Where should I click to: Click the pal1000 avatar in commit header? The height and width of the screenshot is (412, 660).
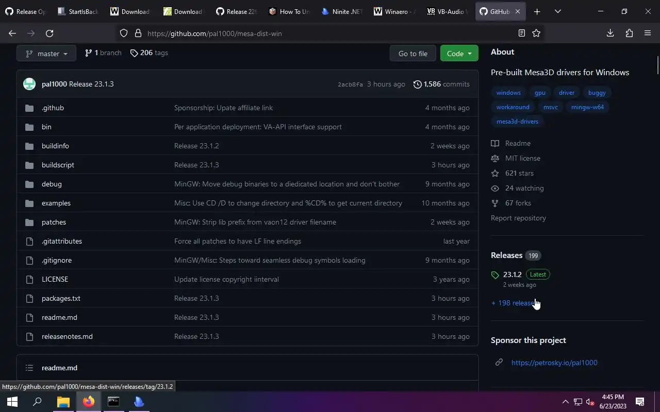(x=29, y=84)
